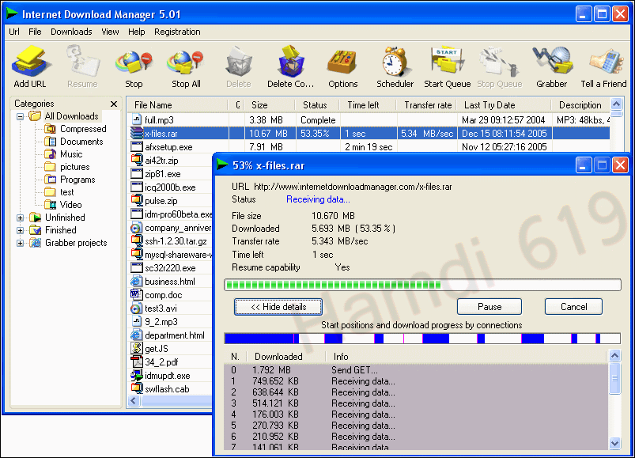This screenshot has height=458, width=635.
Task: Collapse the All Downloads tree node
Action: pos(20,116)
